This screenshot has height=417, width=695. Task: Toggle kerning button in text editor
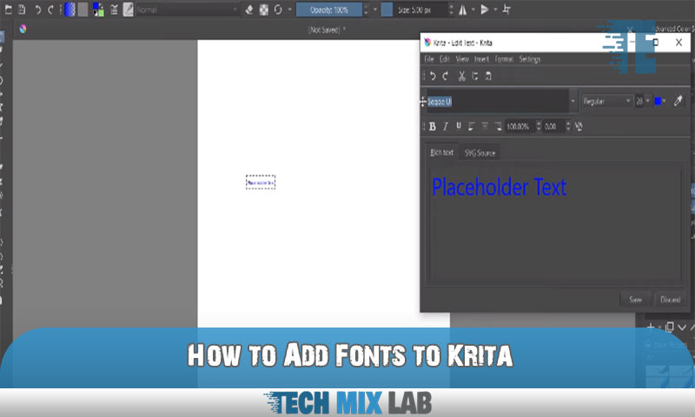tap(579, 126)
